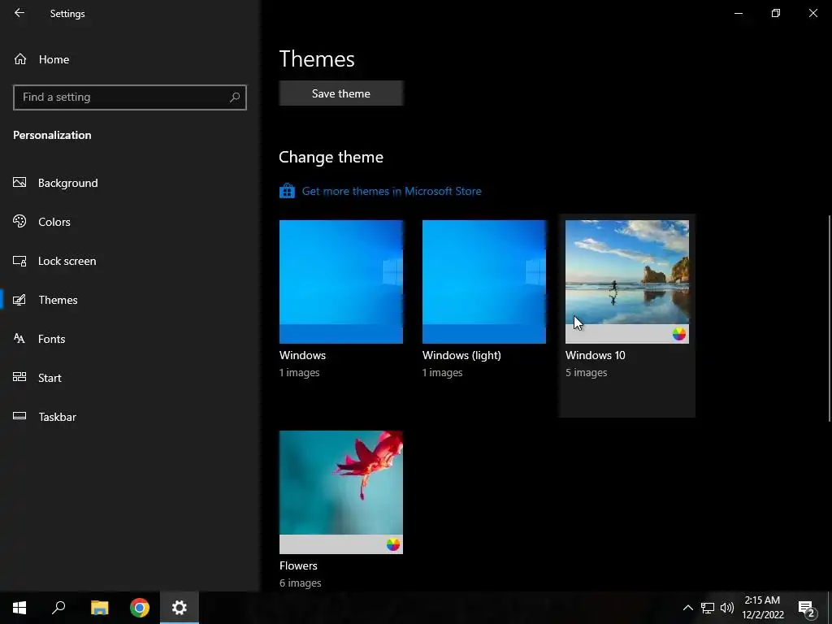Click the '5 images' text
Screen dimensions: 832x624
pyautogui.click(x=587, y=372)
